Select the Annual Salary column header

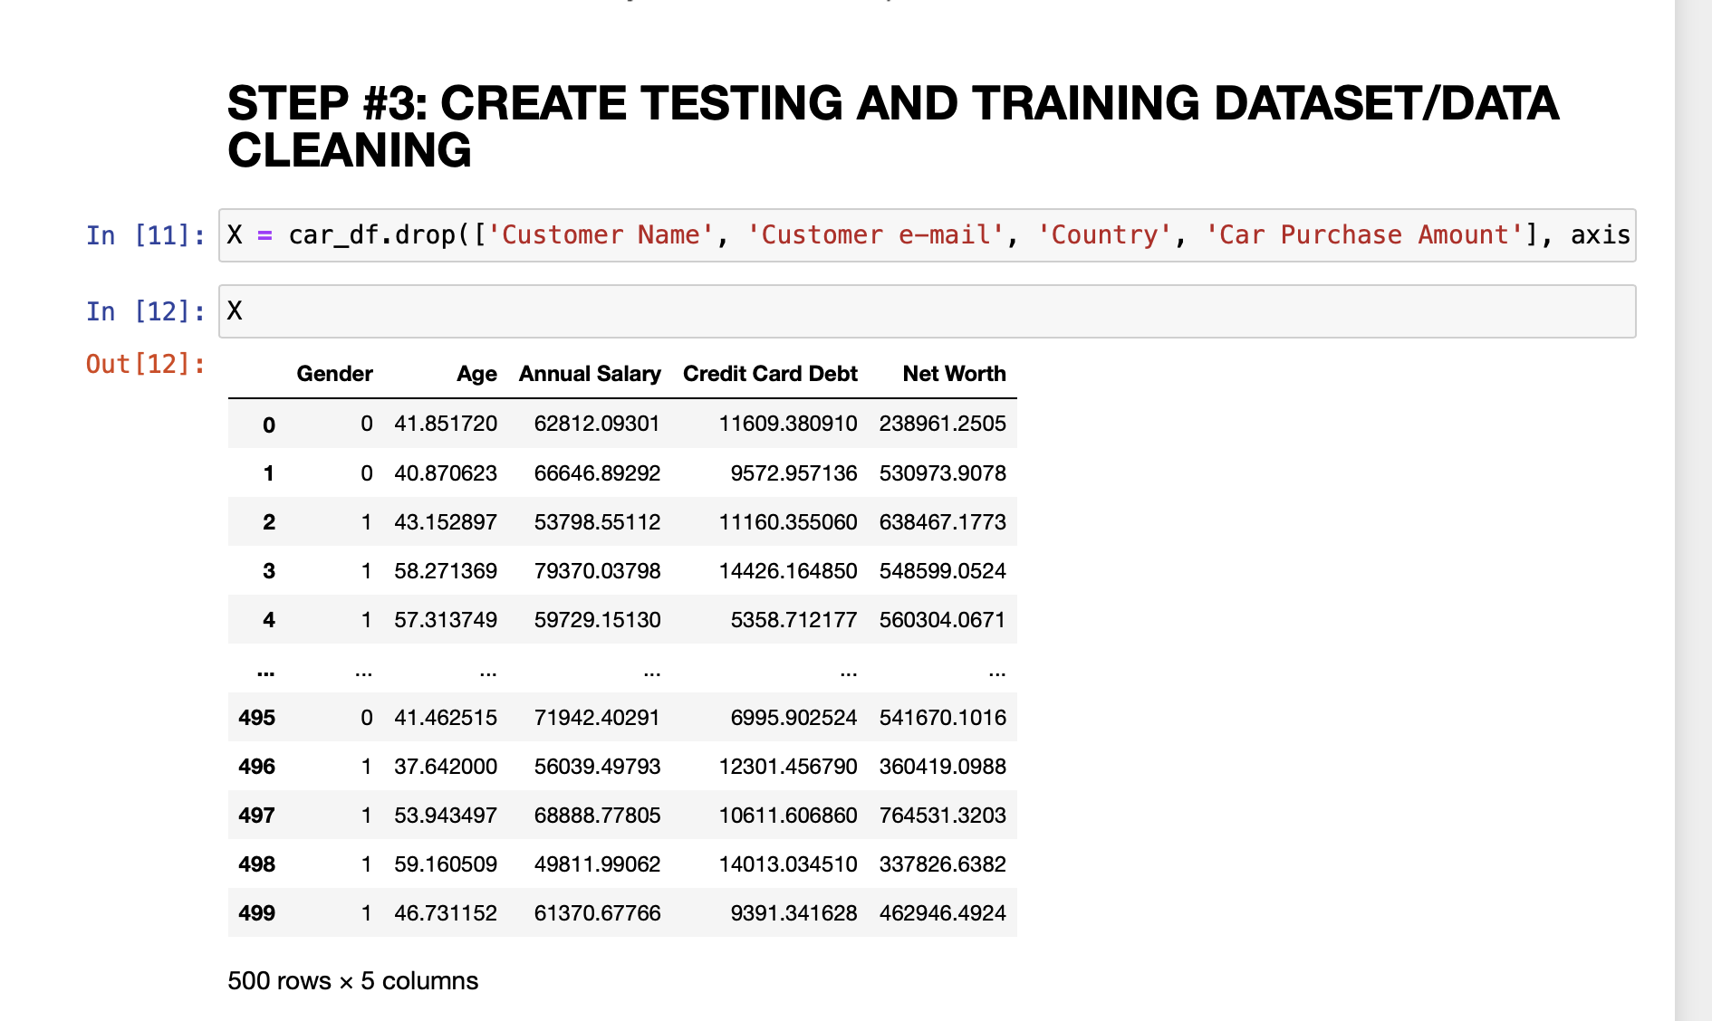590,373
